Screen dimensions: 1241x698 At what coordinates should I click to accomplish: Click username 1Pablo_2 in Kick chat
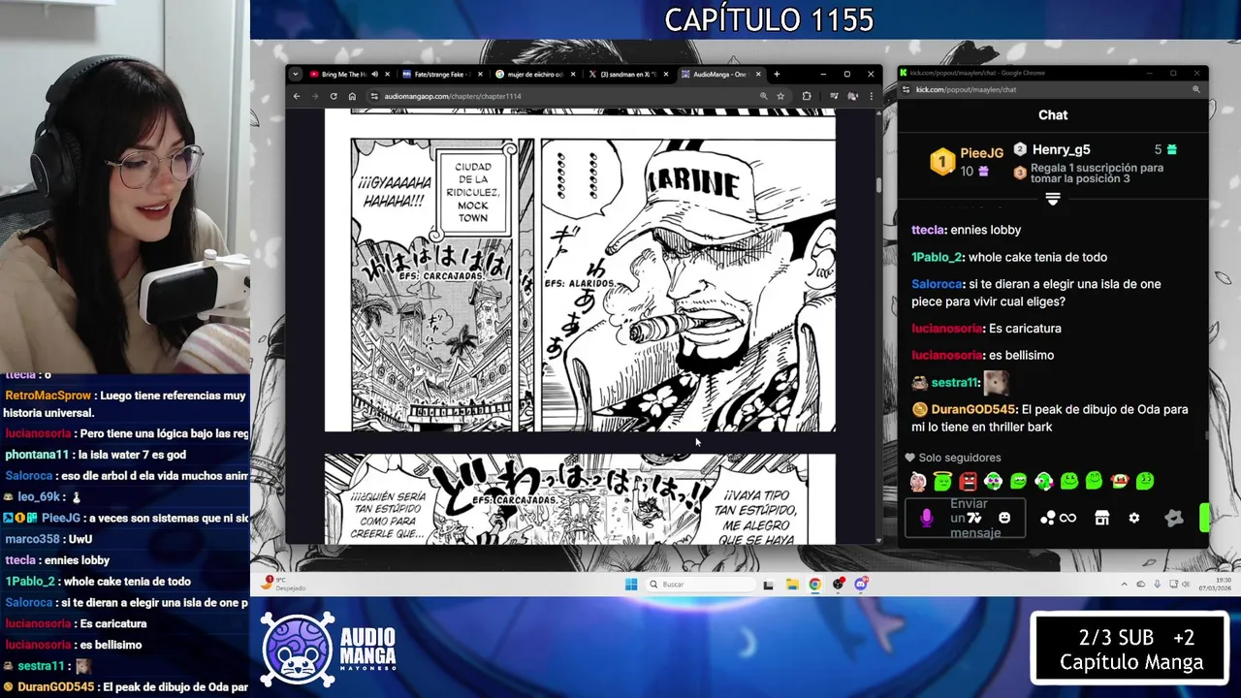pyautogui.click(x=938, y=257)
